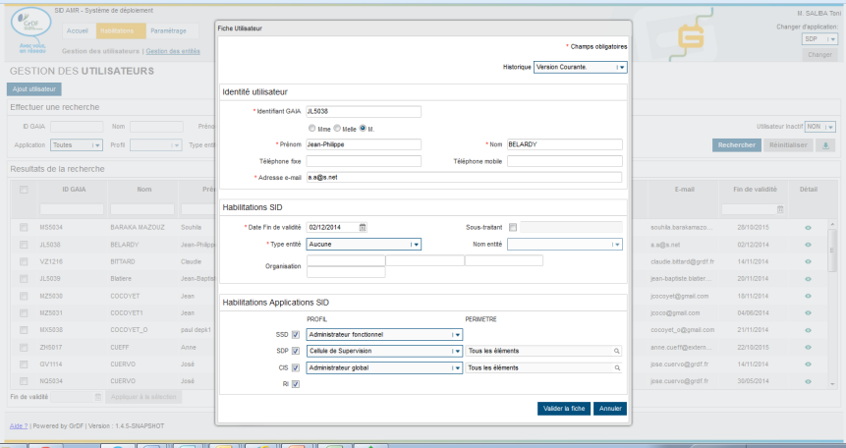Open the Utilisateur inactif NON dropdown
The width and height of the screenshot is (846, 448).
tap(819, 127)
